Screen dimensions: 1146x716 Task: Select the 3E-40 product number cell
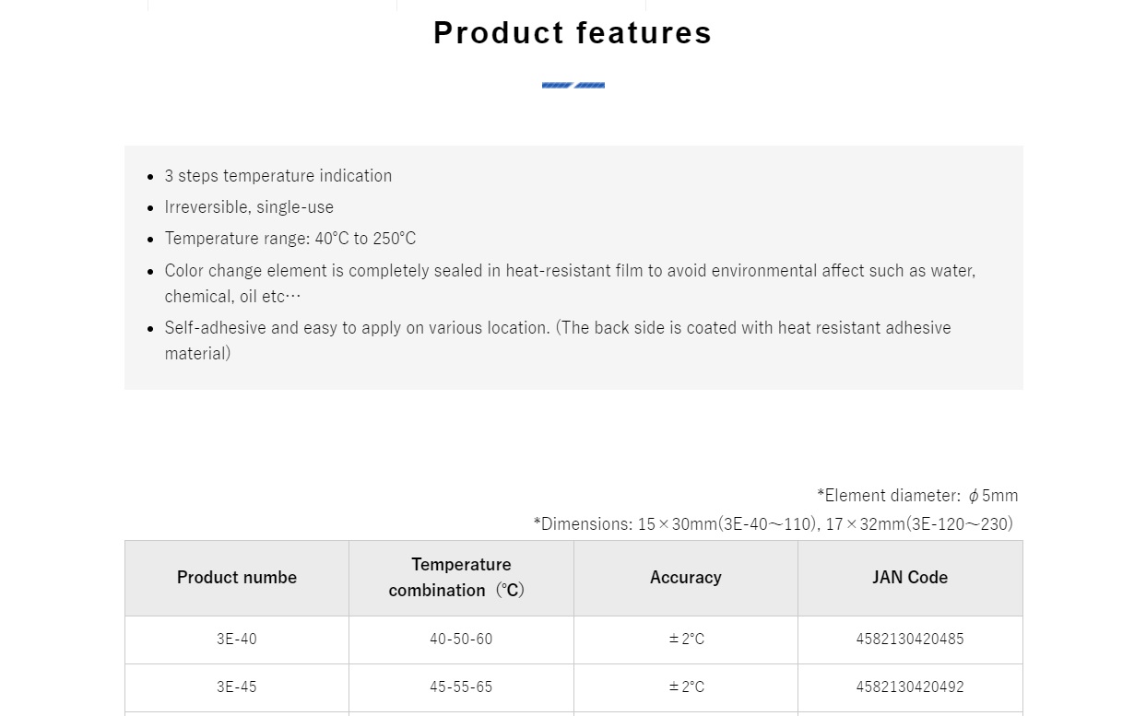tap(237, 640)
